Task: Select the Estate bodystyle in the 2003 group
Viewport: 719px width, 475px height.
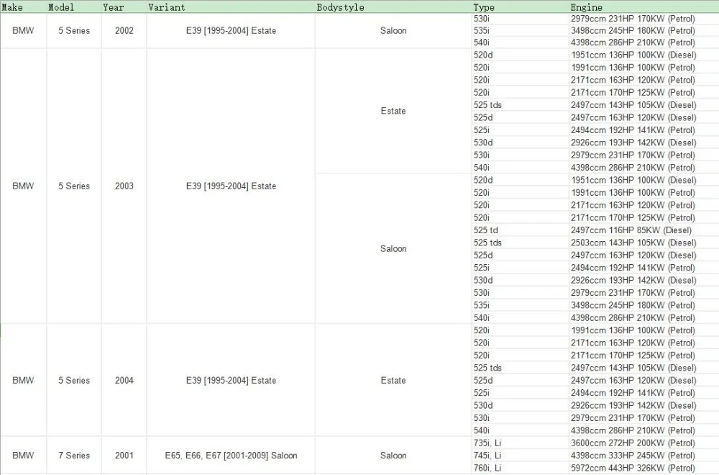Action: point(393,111)
